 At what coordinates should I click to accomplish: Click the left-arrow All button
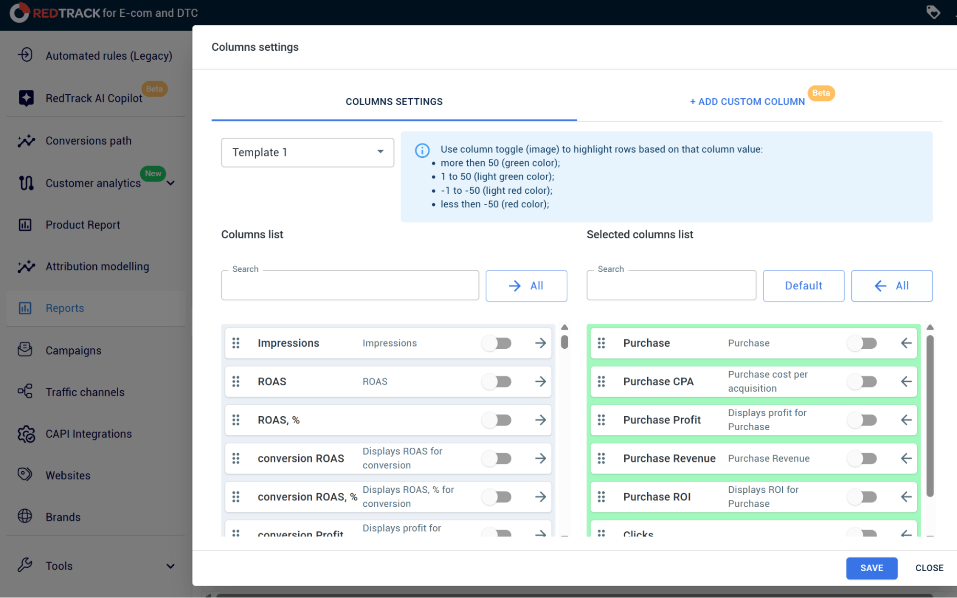coord(891,286)
